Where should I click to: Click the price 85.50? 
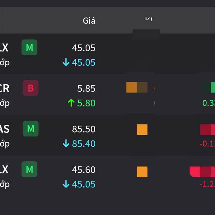pyautogui.click(x=83, y=129)
